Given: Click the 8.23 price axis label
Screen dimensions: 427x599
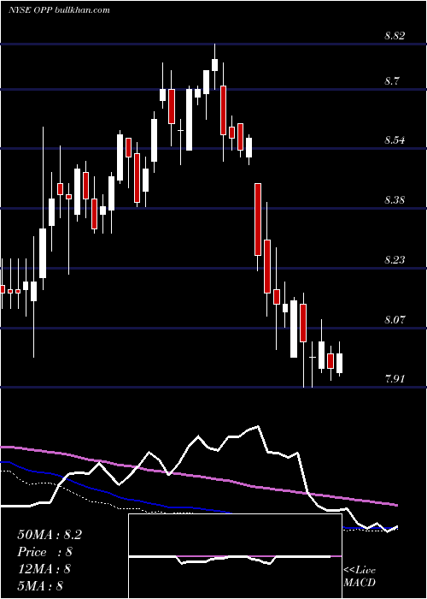Looking at the screenshot, I should 395,260.
